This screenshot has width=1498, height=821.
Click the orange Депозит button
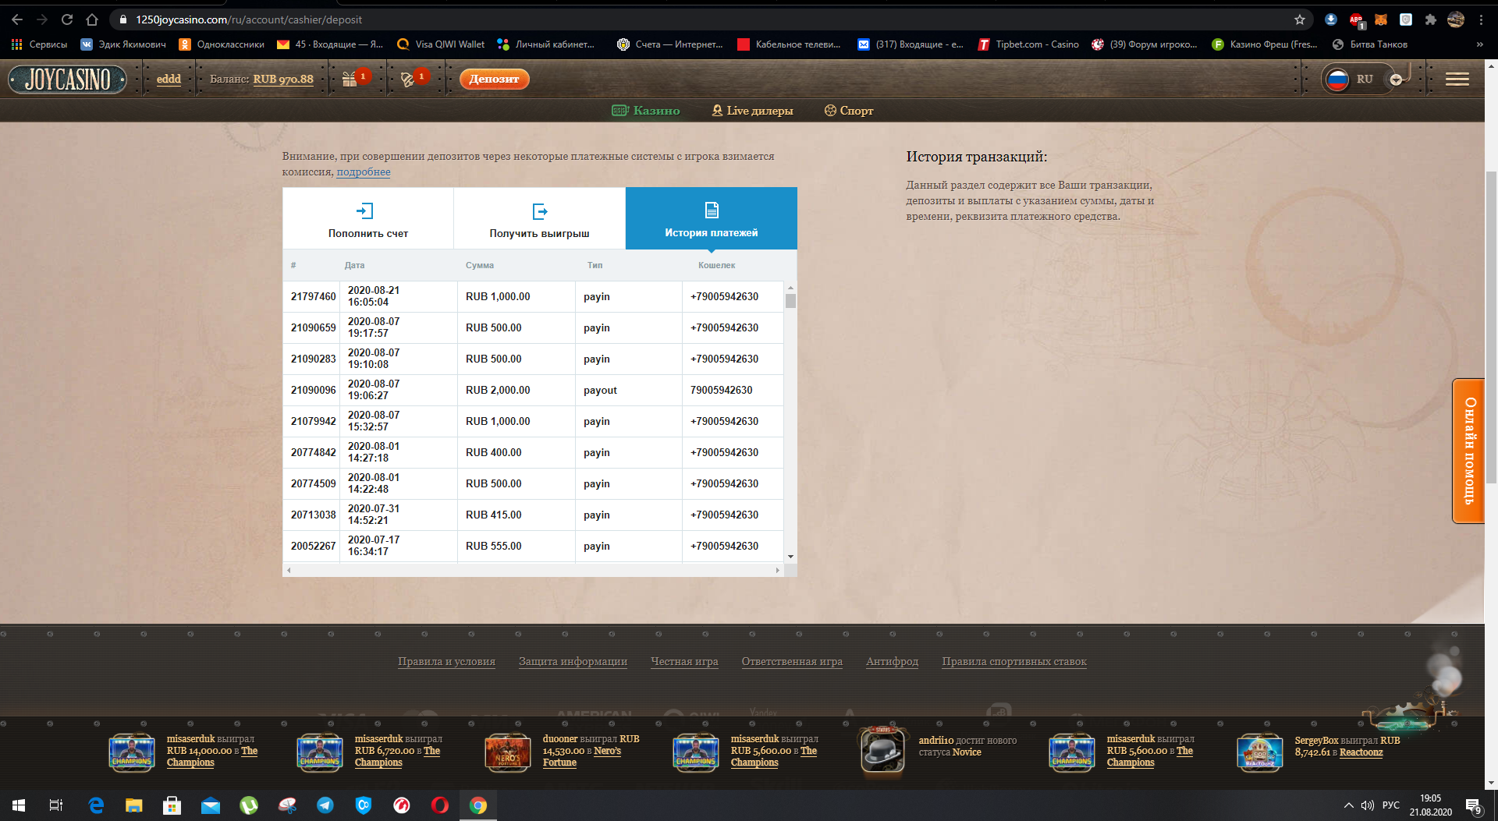pyautogui.click(x=495, y=79)
